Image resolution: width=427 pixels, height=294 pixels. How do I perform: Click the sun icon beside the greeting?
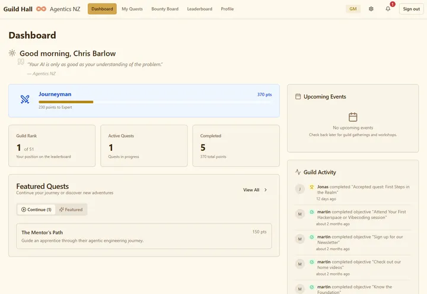(x=12, y=53)
